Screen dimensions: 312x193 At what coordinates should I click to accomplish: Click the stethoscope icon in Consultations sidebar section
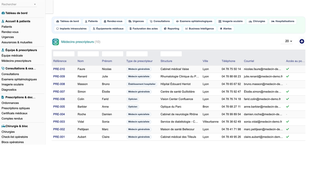pos(3,69)
